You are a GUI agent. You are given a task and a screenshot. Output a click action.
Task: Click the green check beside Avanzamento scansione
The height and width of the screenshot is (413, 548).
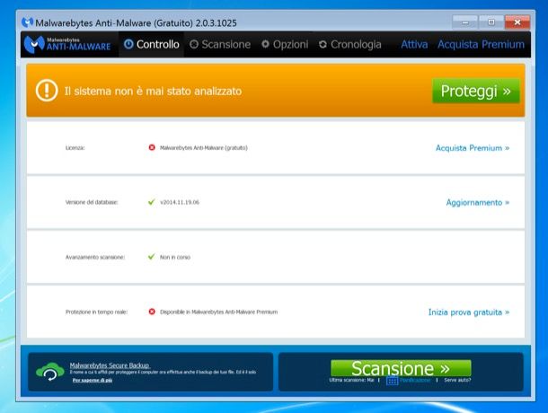coord(151,257)
